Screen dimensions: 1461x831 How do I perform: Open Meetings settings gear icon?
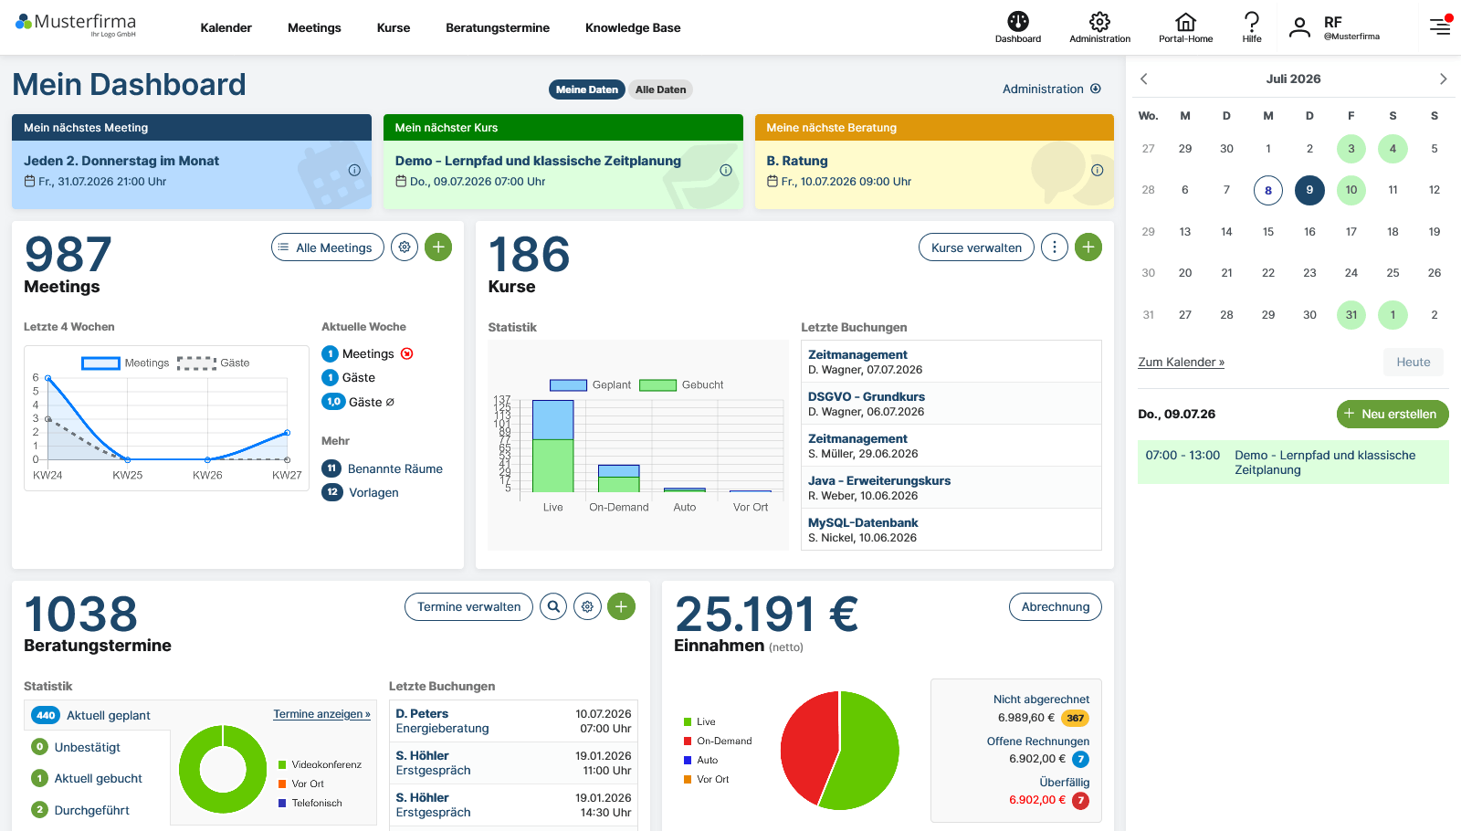[x=405, y=247]
